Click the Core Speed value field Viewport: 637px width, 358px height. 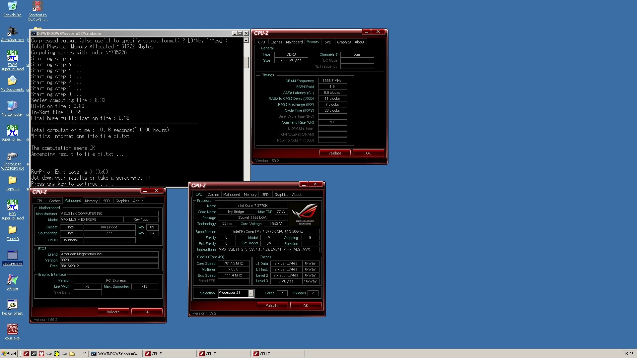[x=234, y=264]
